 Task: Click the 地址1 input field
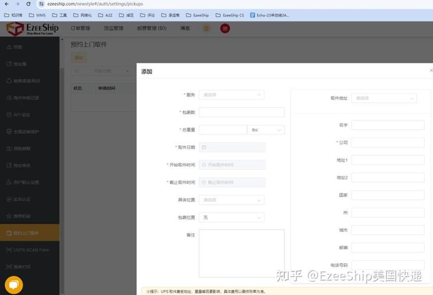pyautogui.click(x=388, y=160)
